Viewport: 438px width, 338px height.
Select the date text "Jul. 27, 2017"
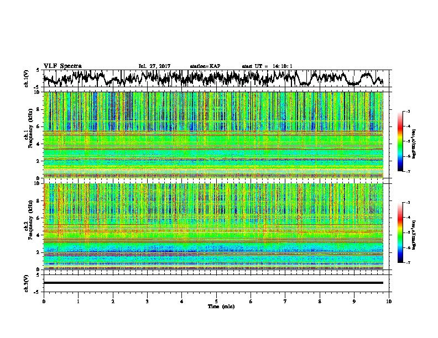click(154, 66)
